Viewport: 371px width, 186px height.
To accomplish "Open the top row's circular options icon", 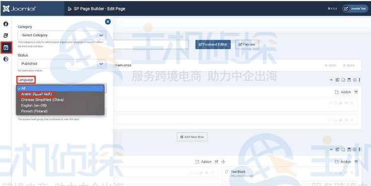I will [355, 80].
